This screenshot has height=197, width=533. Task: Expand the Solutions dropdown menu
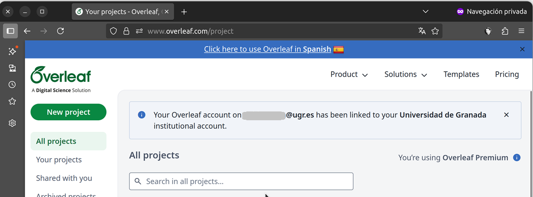pos(405,74)
